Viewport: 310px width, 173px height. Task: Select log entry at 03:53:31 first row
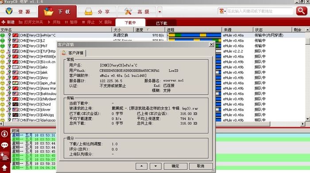click(x=34, y=135)
